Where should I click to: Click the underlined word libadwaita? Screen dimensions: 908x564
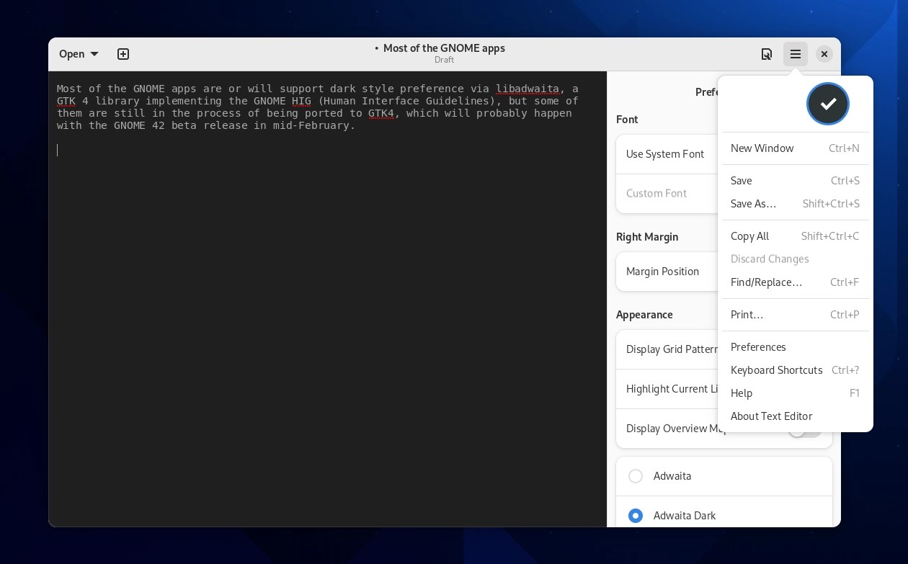coord(528,89)
